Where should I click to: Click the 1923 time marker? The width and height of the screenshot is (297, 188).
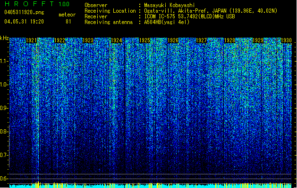click(88, 40)
